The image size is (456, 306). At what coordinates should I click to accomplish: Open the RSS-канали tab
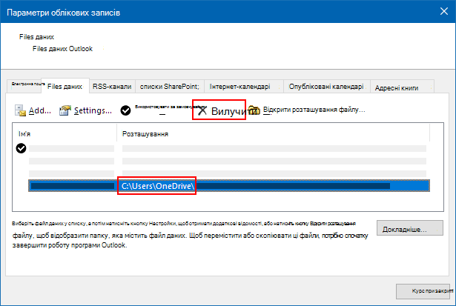coord(112,86)
